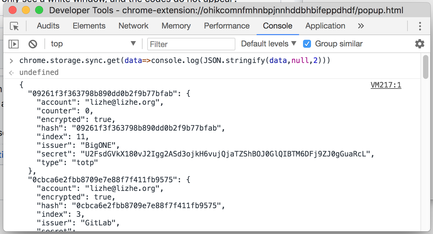
Task: Click the undefined return value arrow
Action: click(11, 72)
